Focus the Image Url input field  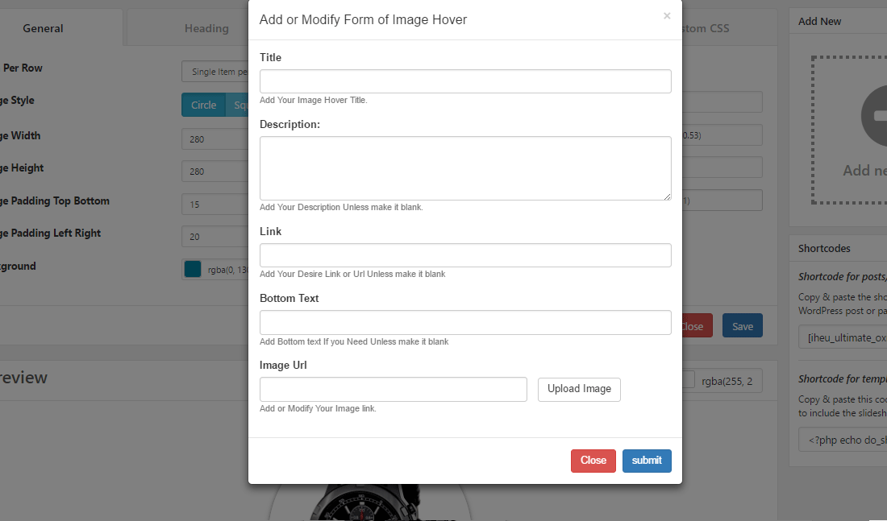(x=393, y=389)
